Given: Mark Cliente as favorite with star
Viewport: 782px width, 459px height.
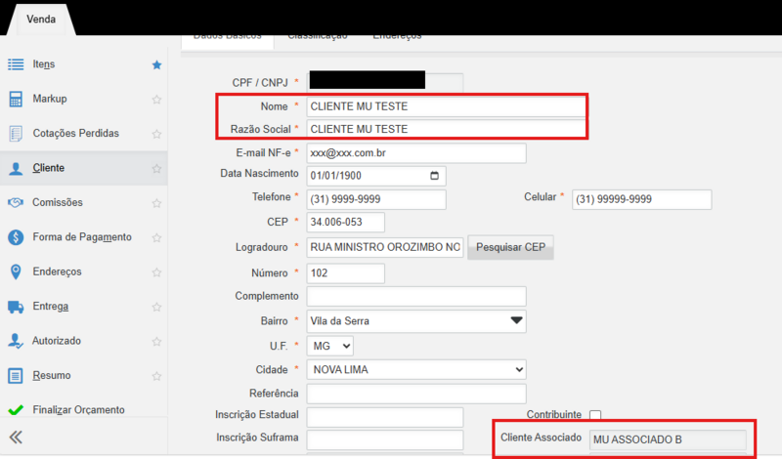Looking at the screenshot, I should tap(156, 168).
